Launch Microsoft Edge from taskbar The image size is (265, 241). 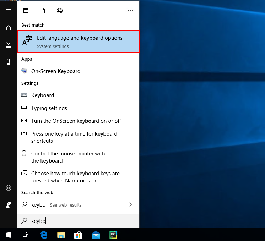(x=44, y=235)
